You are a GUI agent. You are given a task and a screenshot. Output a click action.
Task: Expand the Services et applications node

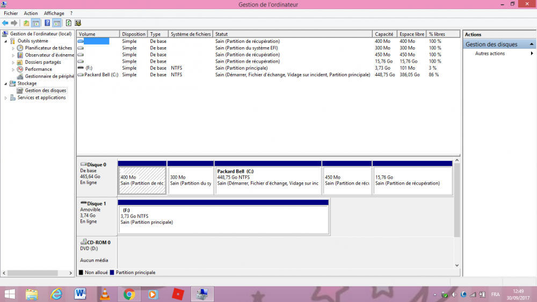(5, 98)
